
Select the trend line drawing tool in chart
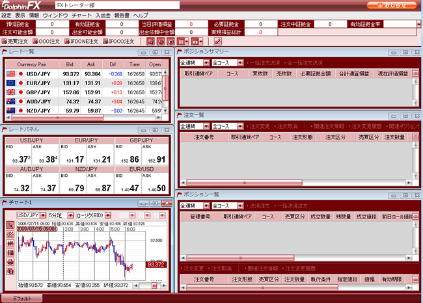[x=10, y=234]
